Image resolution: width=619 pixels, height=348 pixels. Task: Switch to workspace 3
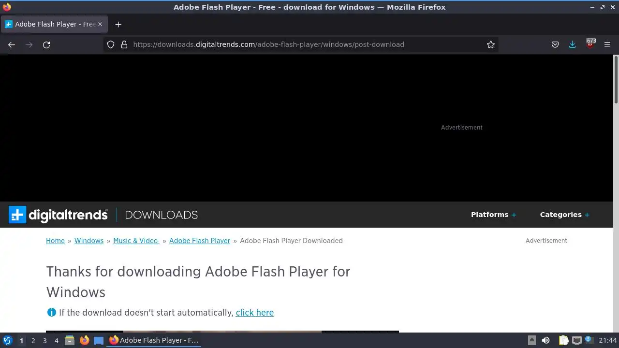click(x=44, y=341)
